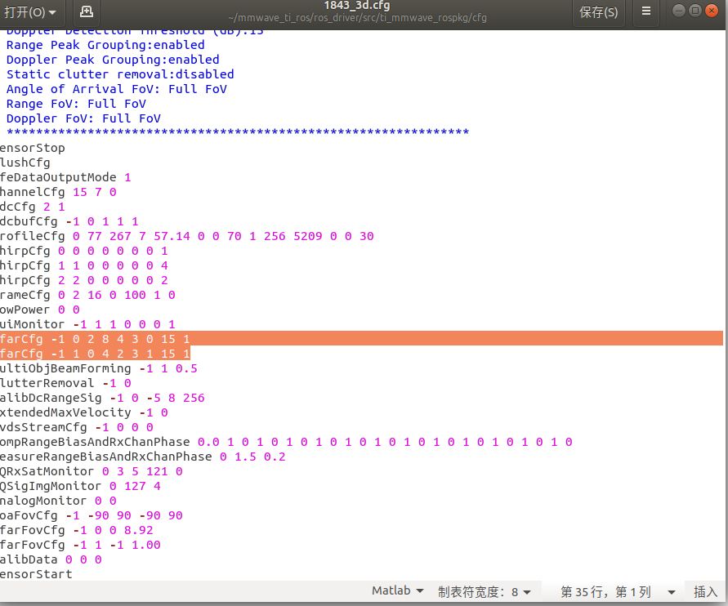The height and width of the screenshot is (606, 728).
Task: Click the dcCfg 2 1 line
Action: (33, 207)
